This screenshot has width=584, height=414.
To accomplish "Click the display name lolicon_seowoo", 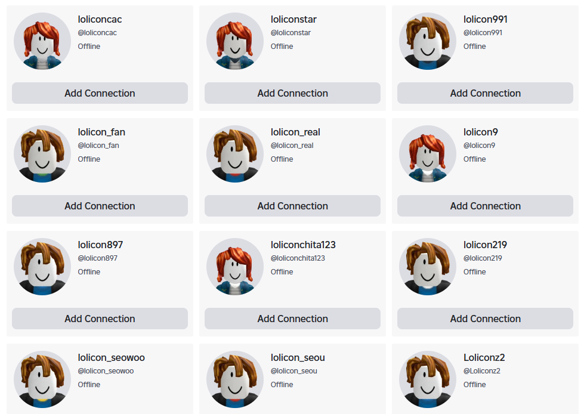I will coord(112,358).
